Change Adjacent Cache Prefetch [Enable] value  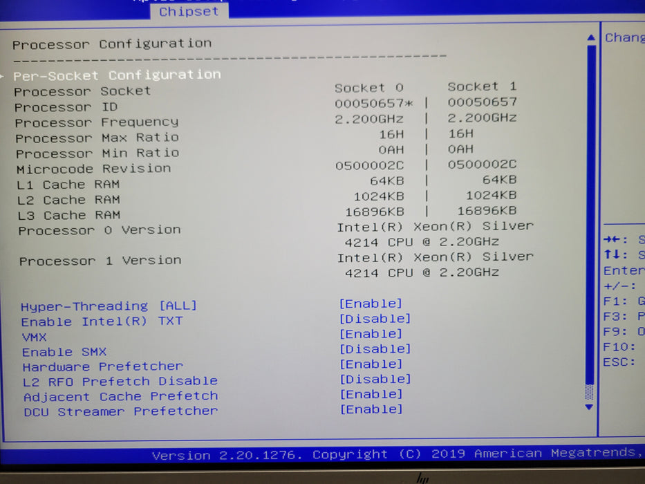point(371,394)
